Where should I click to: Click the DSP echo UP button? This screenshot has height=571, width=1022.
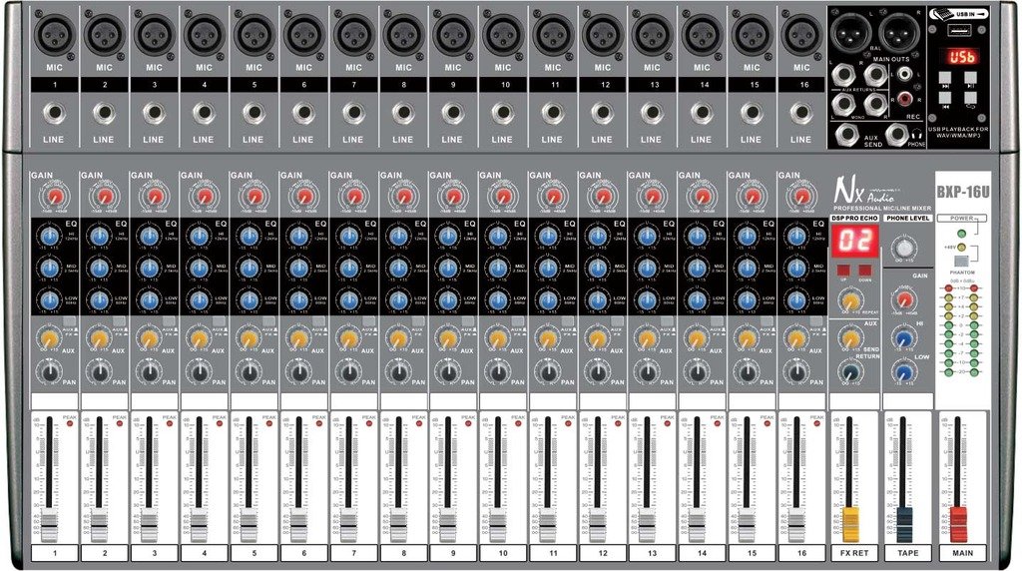(844, 270)
